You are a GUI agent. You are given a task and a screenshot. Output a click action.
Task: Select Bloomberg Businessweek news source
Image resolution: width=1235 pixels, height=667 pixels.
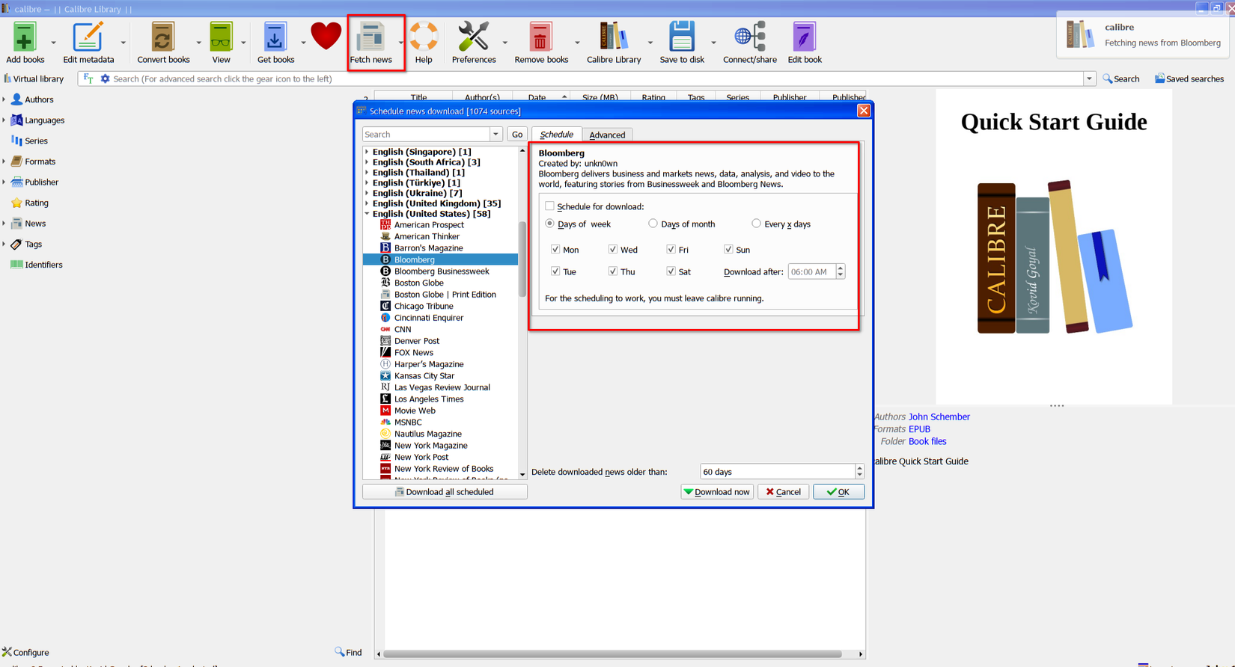pyautogui.click(x=442, y=271)
